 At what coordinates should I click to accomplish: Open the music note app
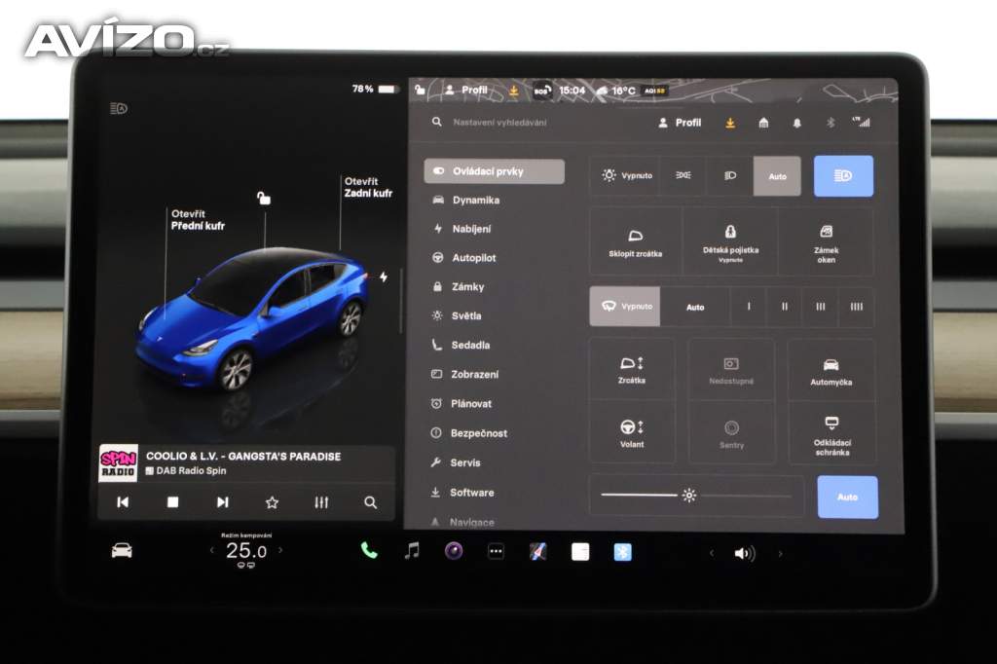pyautogui.click(x=412, y=551)
